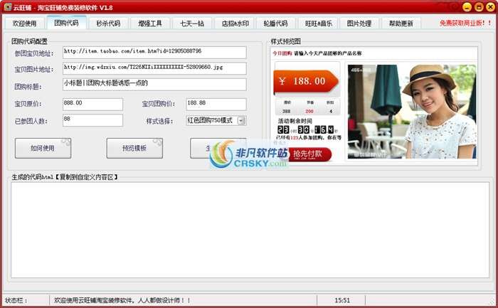498x308 pixels.
Task: Click the 宝贝原价 field showing 888.00
Action: [x=92, y=104]
